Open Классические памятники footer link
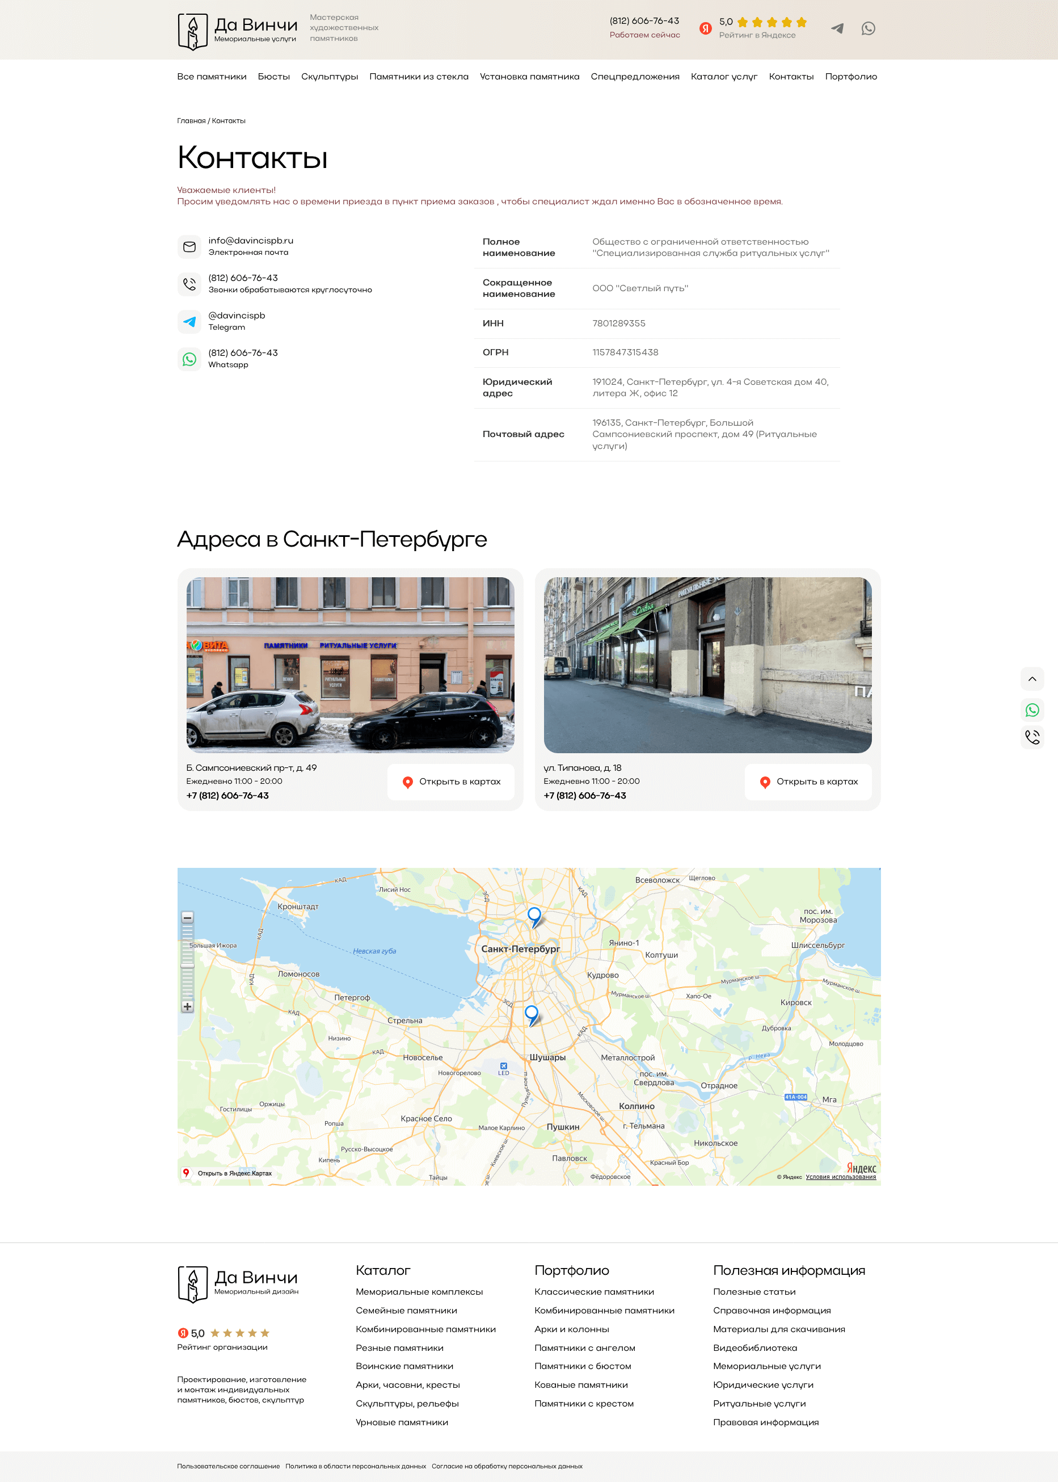Image resolution: width=1058 pixels, height=1482 pixels. tap(594, 1292)
